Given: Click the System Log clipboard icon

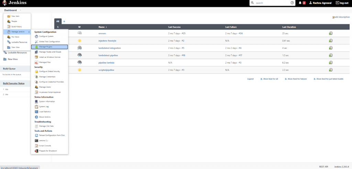Looking at the screenshot, I should pyautogui.click(x=36, y=107).
